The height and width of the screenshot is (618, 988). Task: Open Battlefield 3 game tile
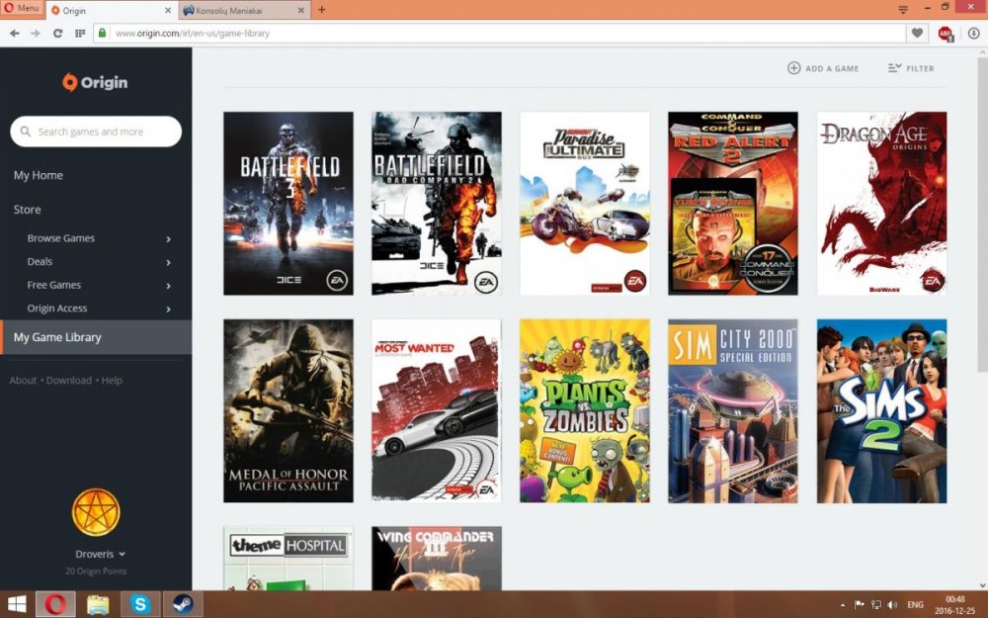(x=288, y=203)
